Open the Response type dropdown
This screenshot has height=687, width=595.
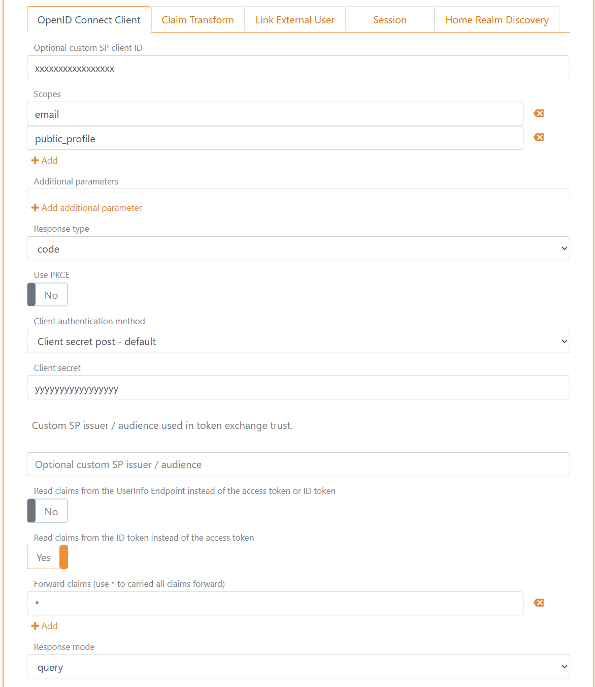click(299, 248)
